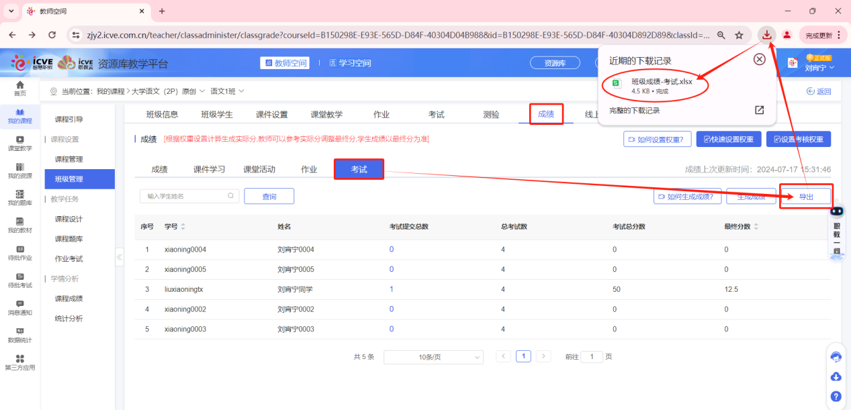The height and width of the screenshot is (410, 851).
Task: Go to next page arrow in pagination
Action: click(543, 356)
